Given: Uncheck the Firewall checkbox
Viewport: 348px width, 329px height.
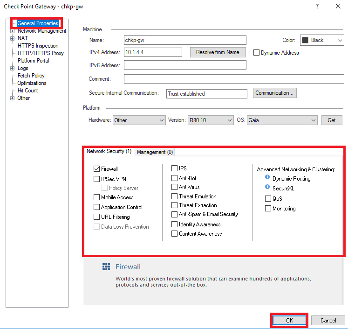Looking at the screenshot, I should [96, 169].
